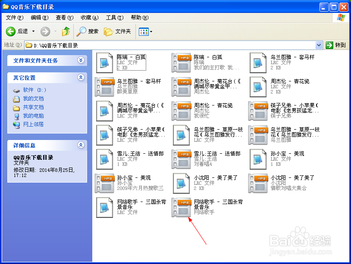Viewport: 351px width, 264px height.
Task: Select the 周杰伦 - 青花瓷 MP3 file icon
Action: 181,111
